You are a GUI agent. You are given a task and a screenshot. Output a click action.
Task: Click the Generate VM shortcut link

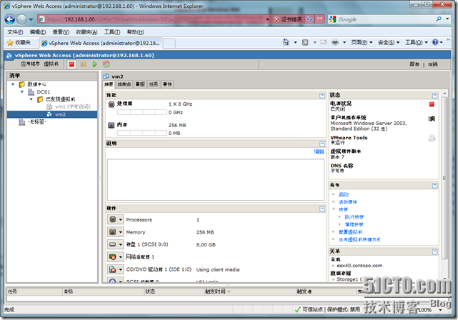coord(359,239)
